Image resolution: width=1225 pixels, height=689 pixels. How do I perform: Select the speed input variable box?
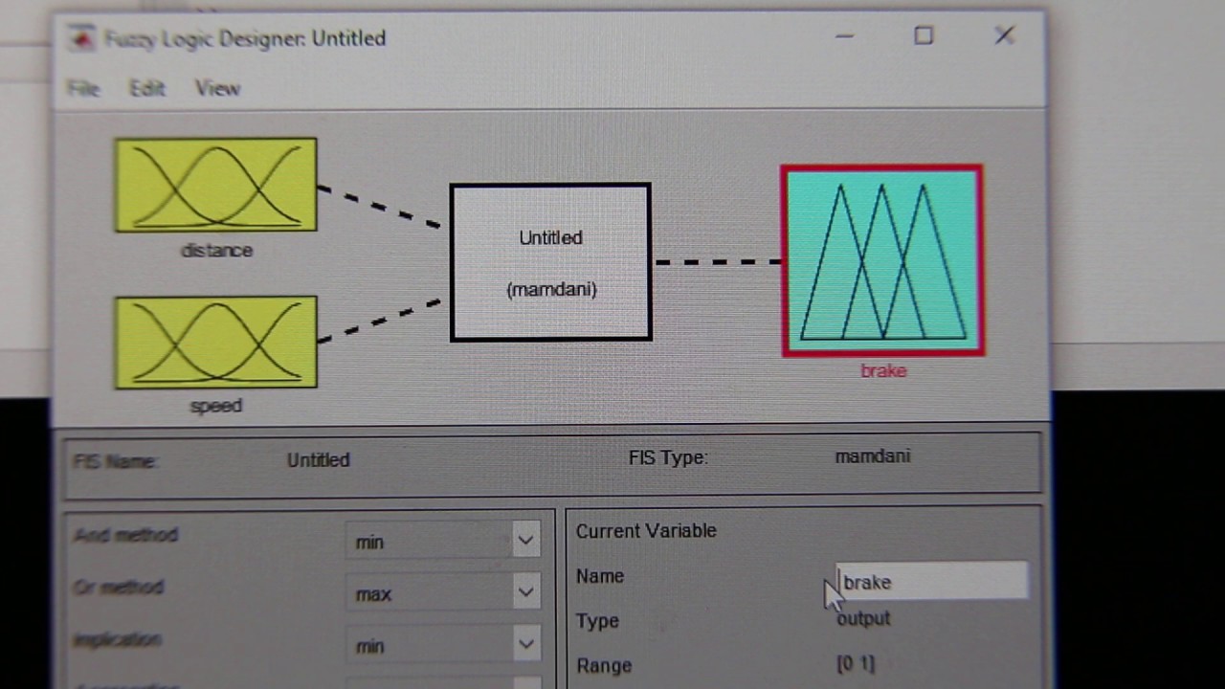[215, 343]
